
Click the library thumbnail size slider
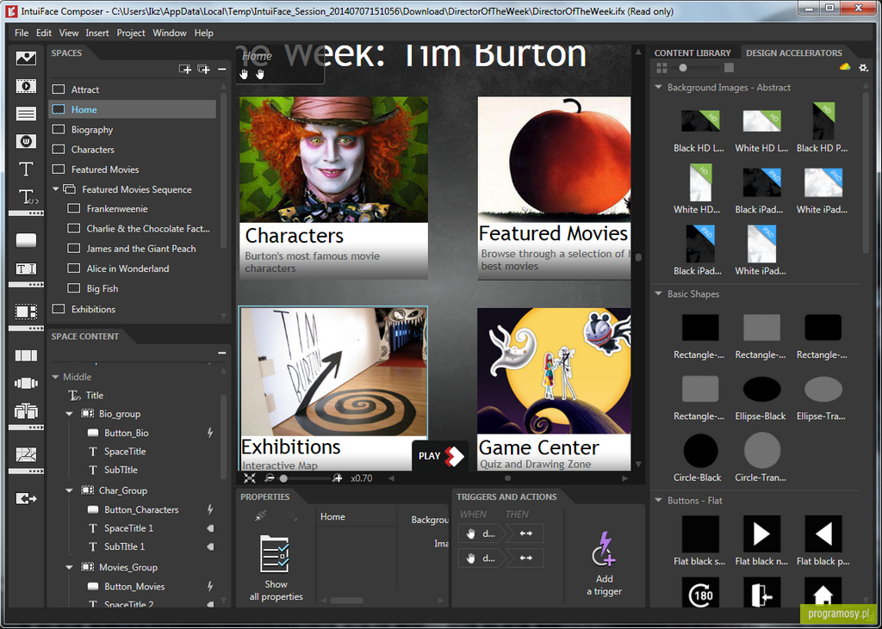click(x=683, y=68)
